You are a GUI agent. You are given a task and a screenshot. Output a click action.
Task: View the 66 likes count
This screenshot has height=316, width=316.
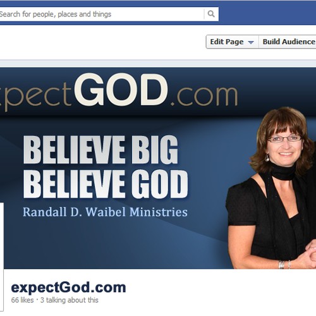click(22, 300)
